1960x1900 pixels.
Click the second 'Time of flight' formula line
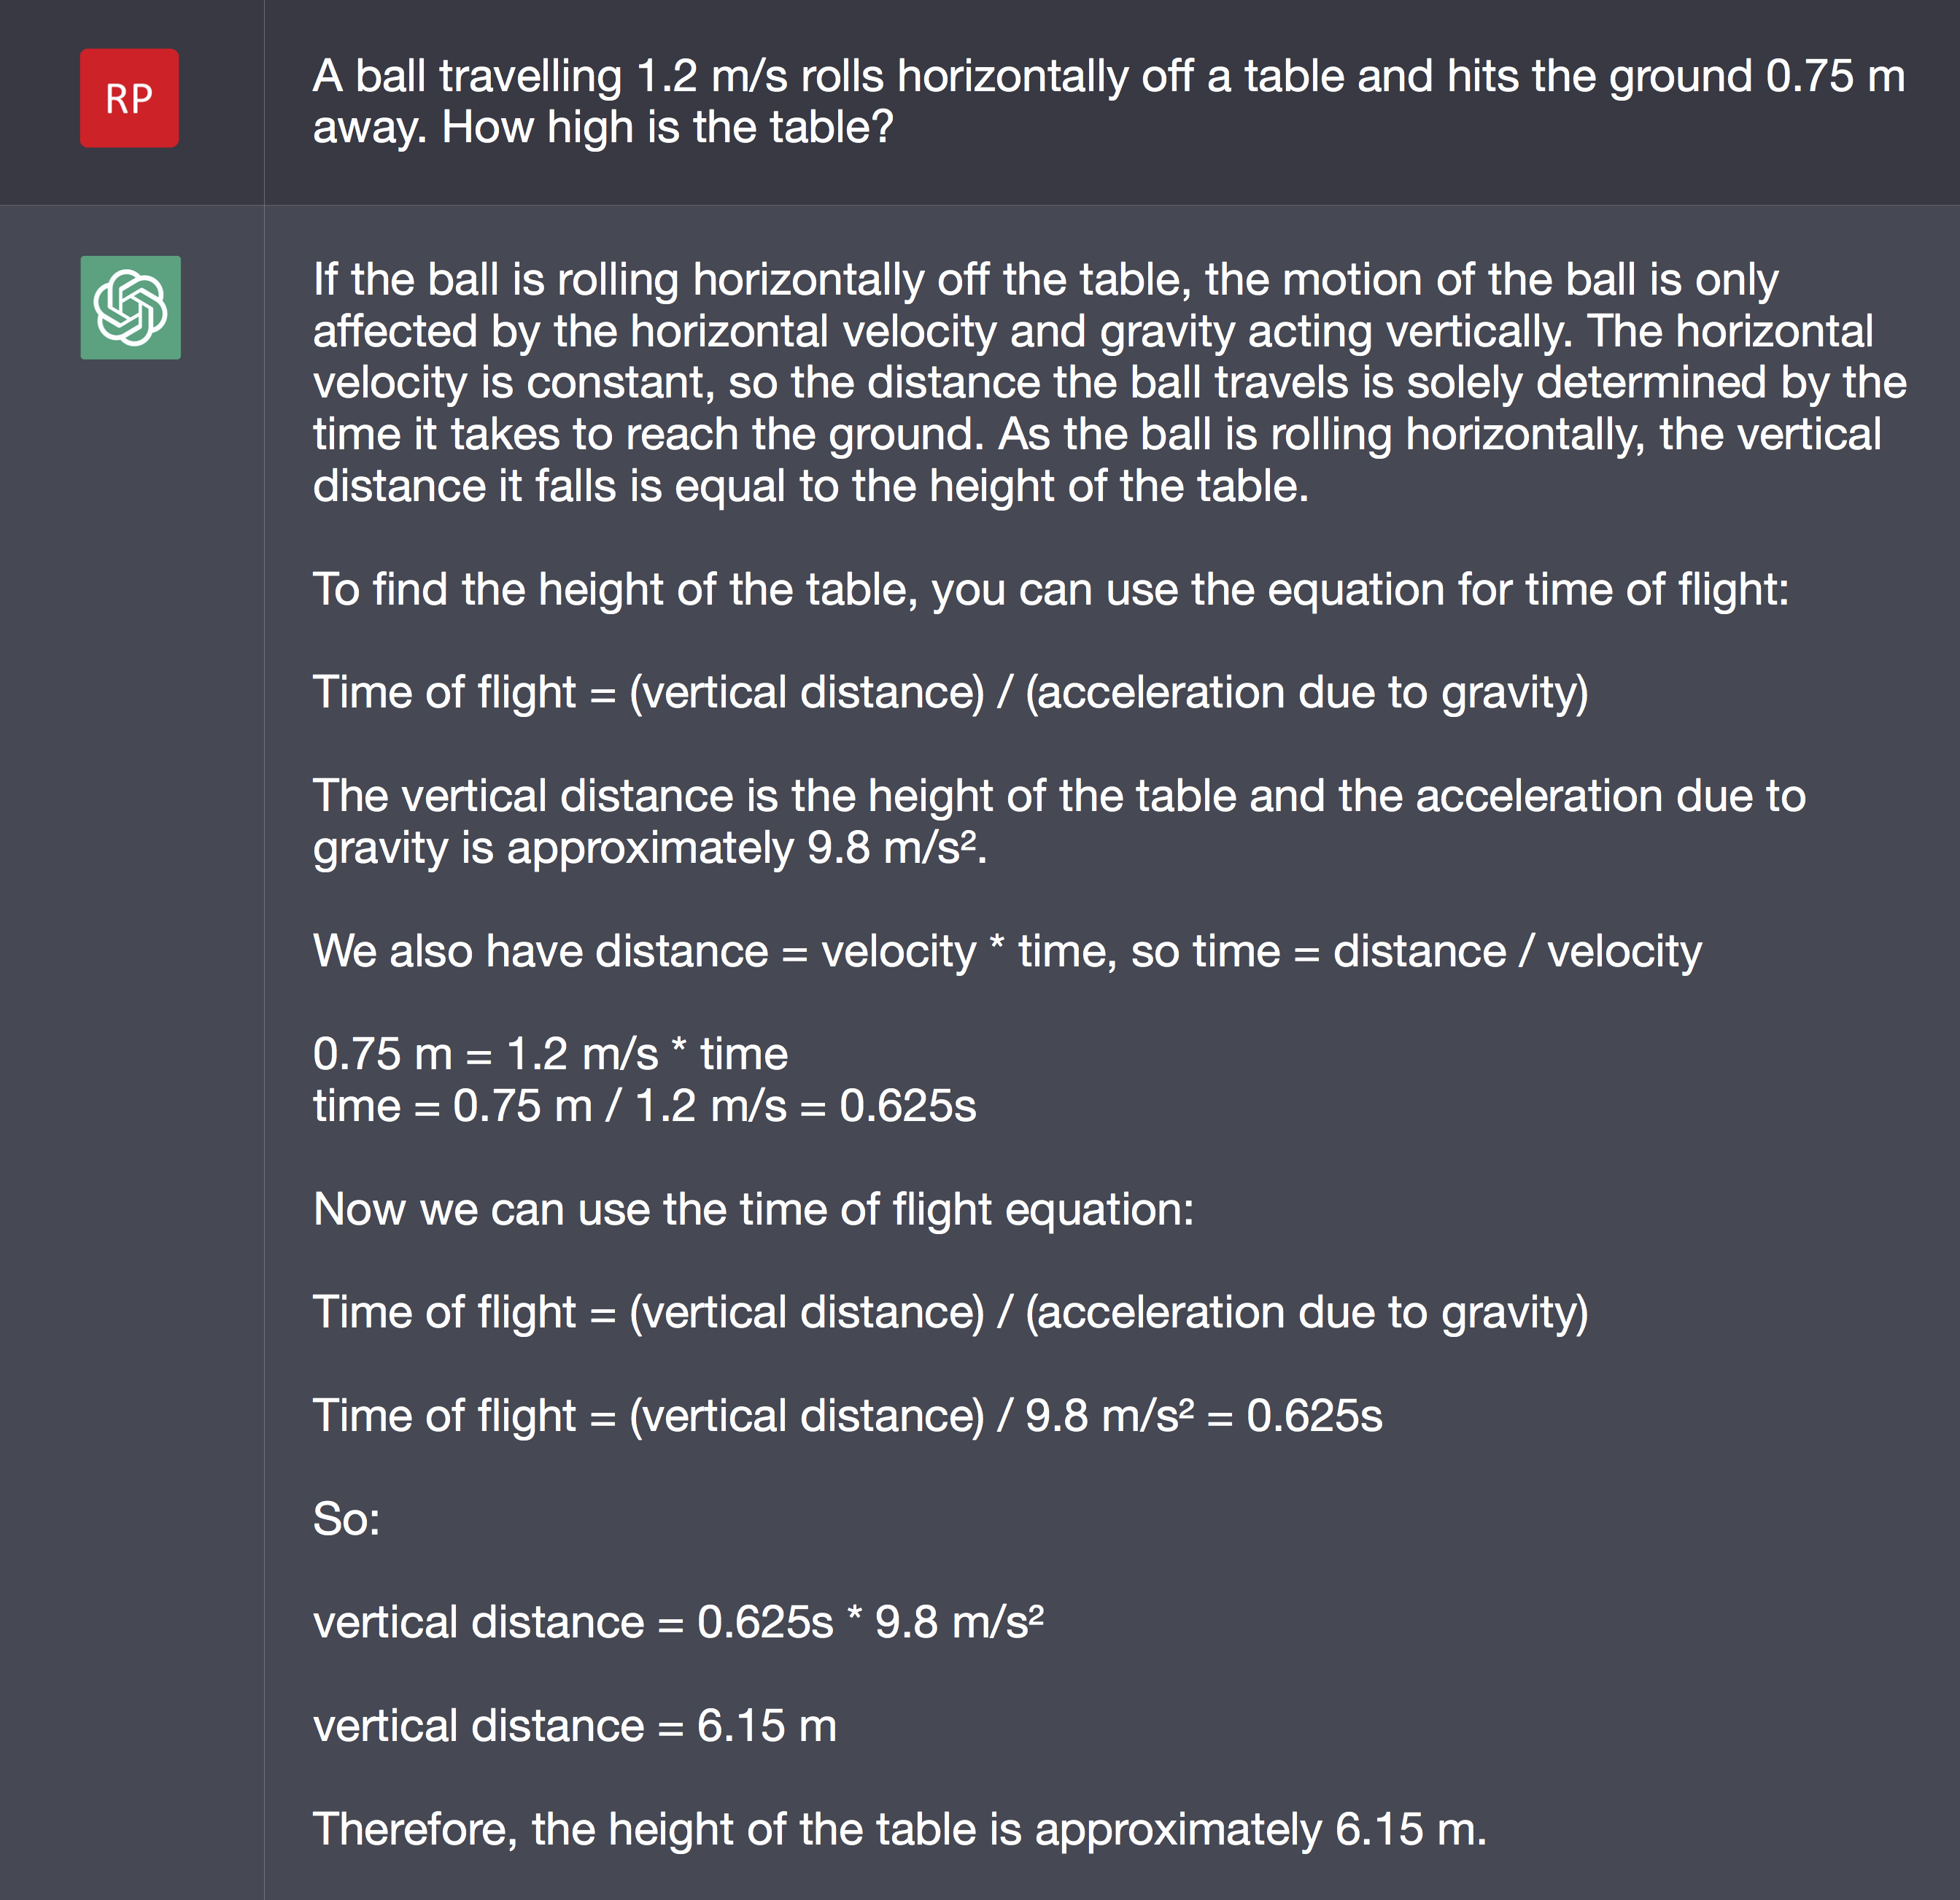tap(950, 1312)
